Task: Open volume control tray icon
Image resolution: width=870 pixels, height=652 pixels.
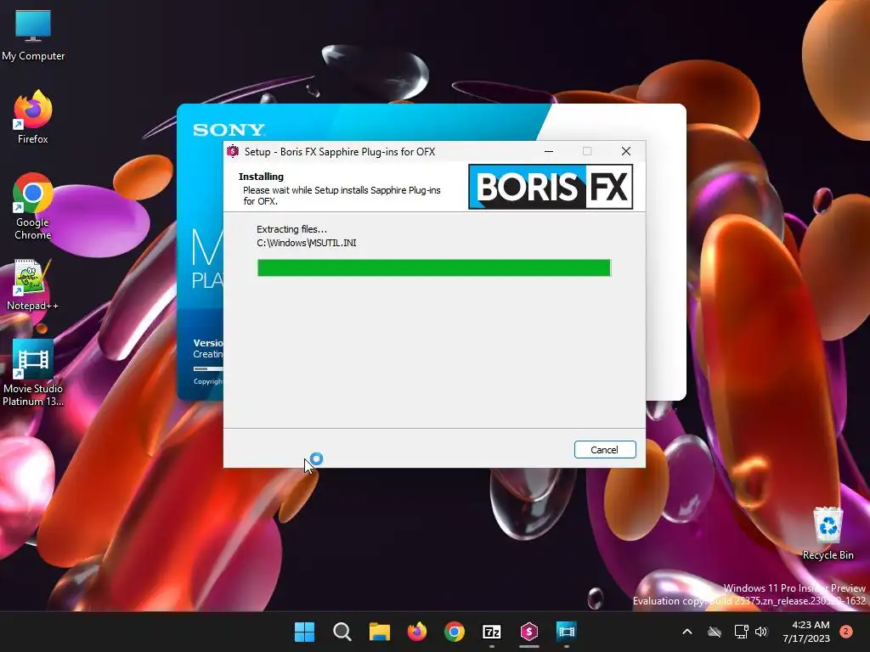Action: [761, 632]
